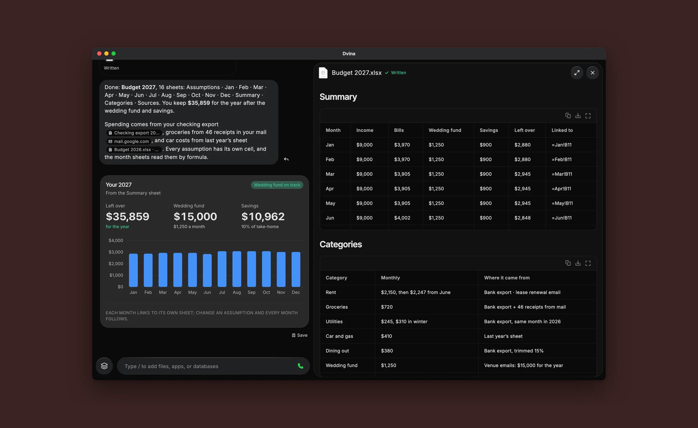Download the Categories table
The height and width of the screenshot is (428, 698).
click(578, 263)
